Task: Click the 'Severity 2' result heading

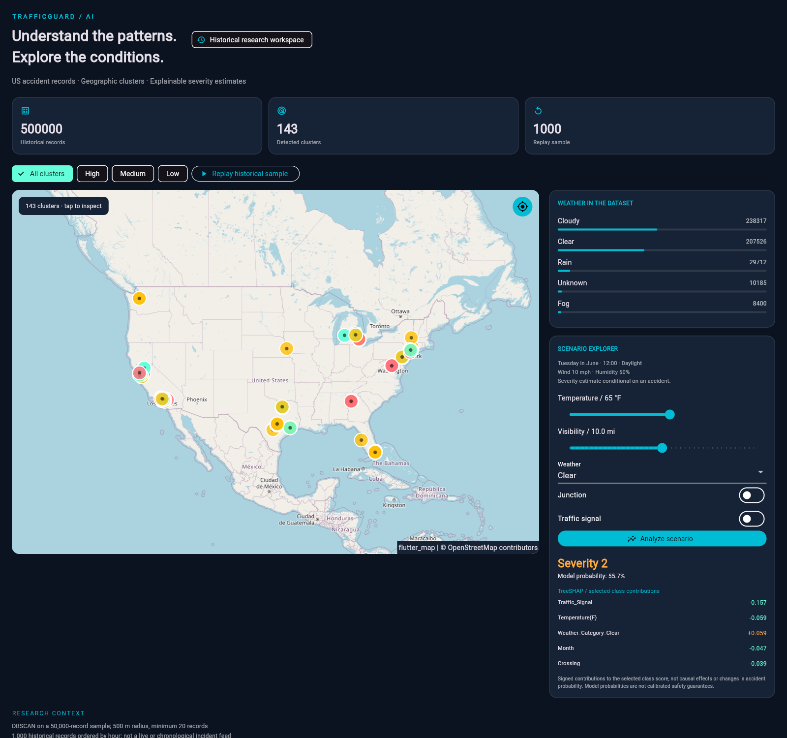Action: [582, 563]
